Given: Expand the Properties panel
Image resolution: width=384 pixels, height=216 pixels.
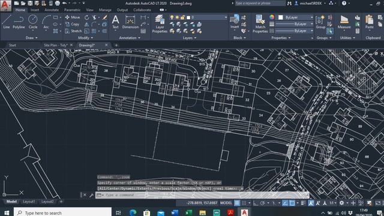Looking at the screenshot, I should coord(281,38).
